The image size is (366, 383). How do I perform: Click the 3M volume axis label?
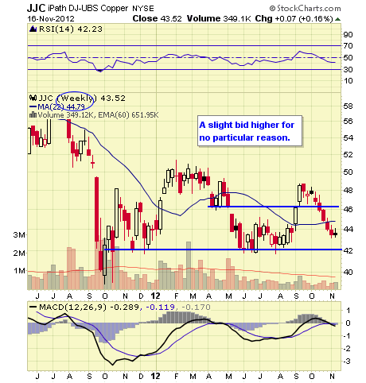(x=19, y=235)
